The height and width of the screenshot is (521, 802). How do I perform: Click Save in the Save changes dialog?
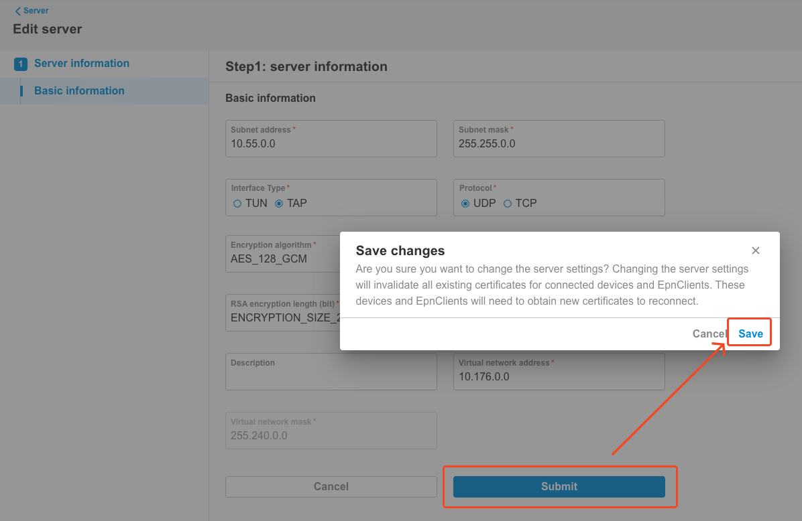pos(749,332)
